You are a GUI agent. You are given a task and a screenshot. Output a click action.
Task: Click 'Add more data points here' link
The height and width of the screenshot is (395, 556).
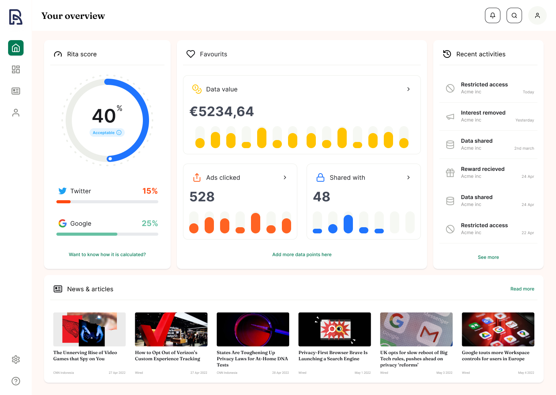click(302, 255)
